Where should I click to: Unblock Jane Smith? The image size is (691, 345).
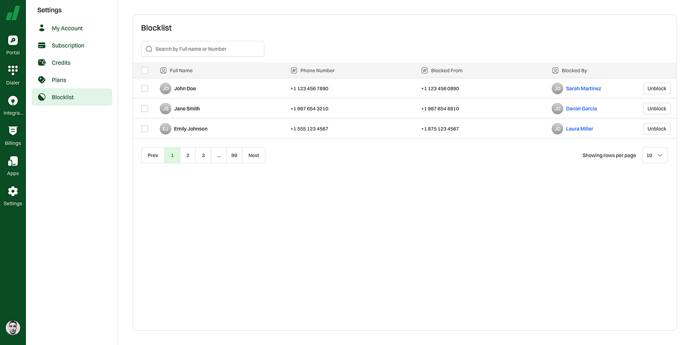point(656,109)
